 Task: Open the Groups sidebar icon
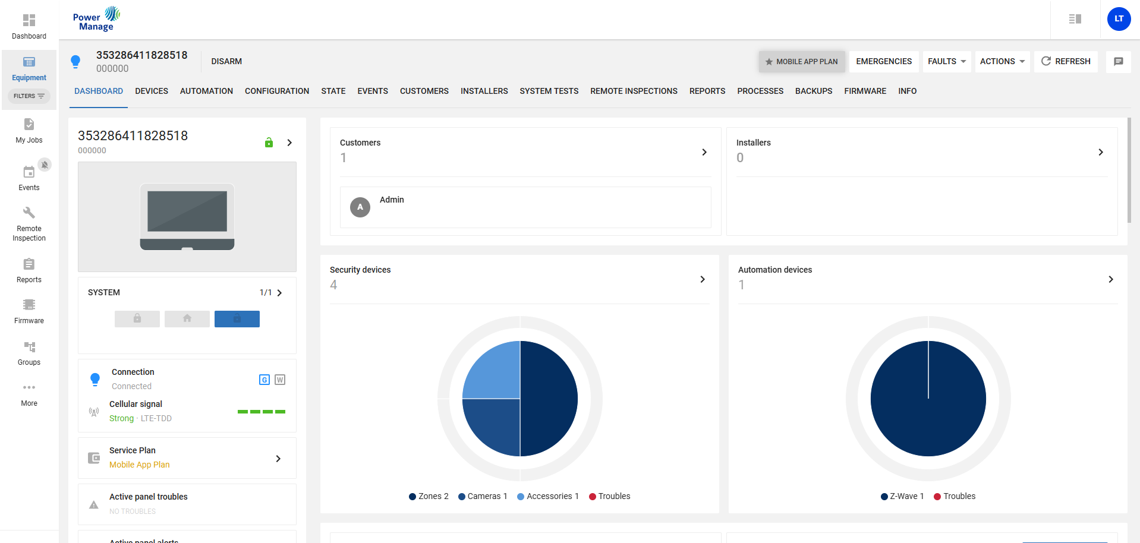[x=29, y=353]
